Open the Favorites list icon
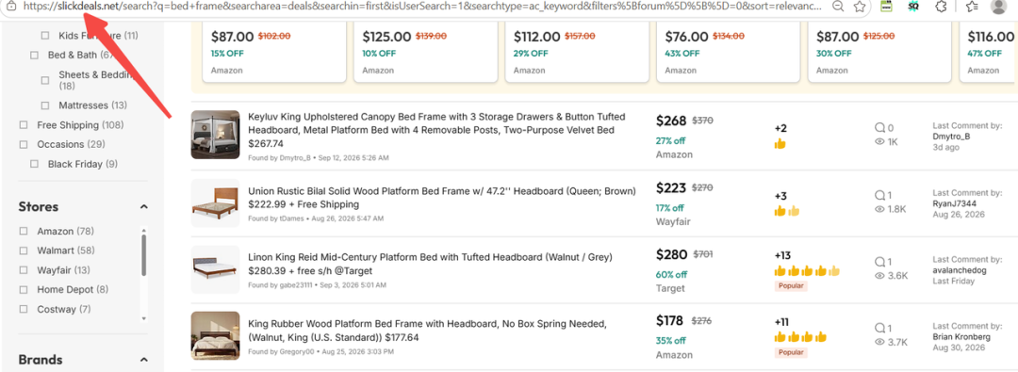 [x=972, y=7]
